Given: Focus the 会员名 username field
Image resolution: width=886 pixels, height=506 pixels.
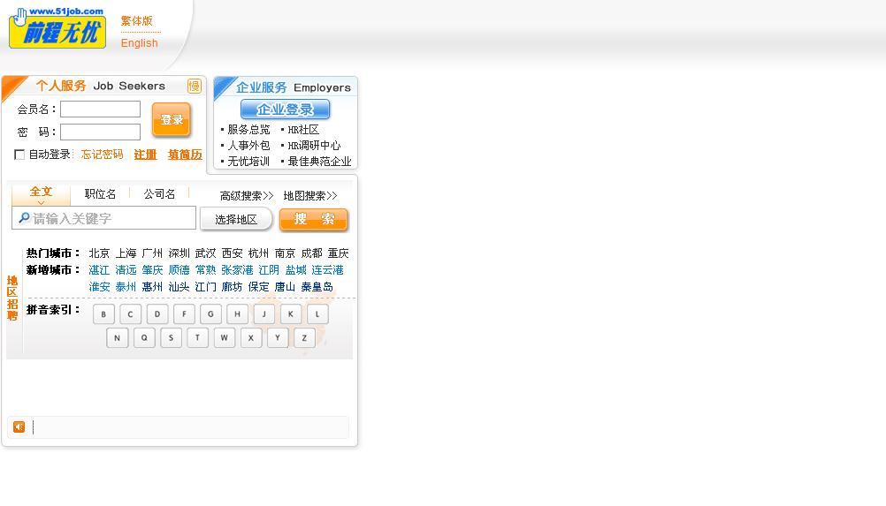Looking at the screenshot, I should click(x=100, y=109).
